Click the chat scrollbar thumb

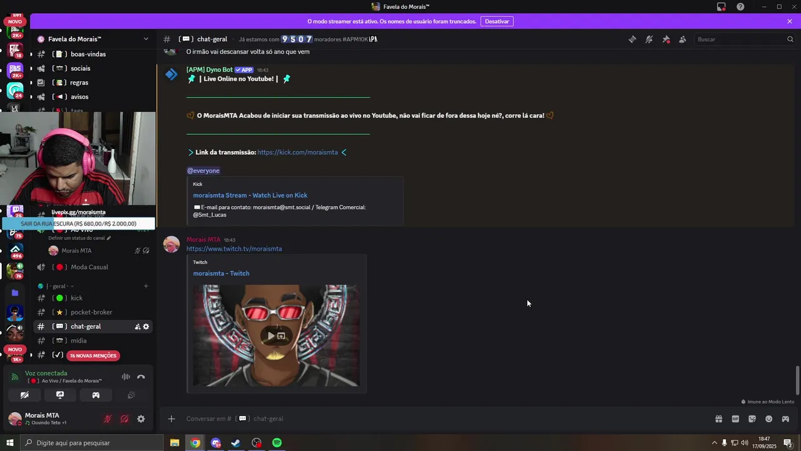tap(797, 380)
